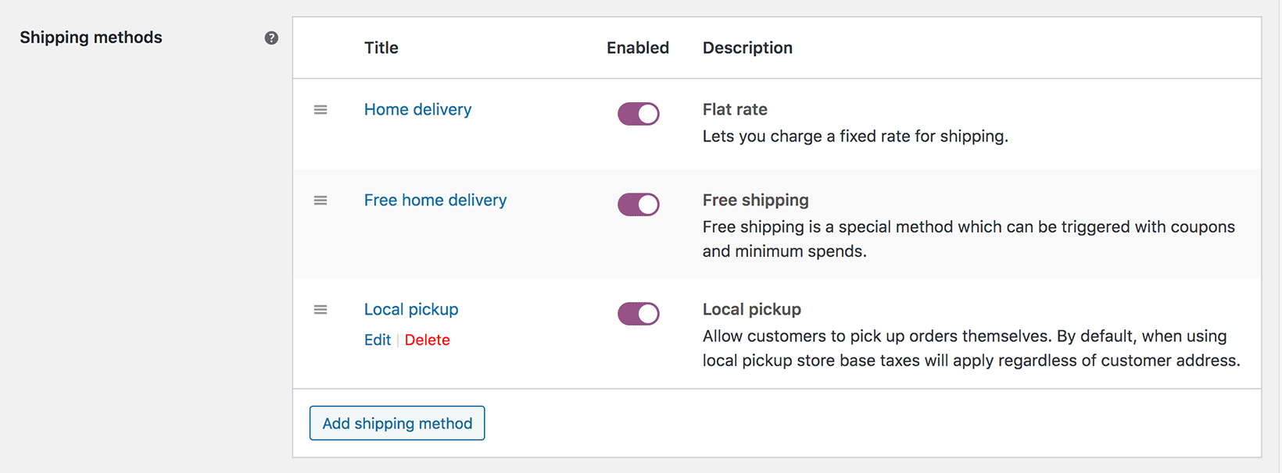The width and height of the screenshot is (1282, 473).
Task: Click the Shipping methods section label
Action: 91,37
